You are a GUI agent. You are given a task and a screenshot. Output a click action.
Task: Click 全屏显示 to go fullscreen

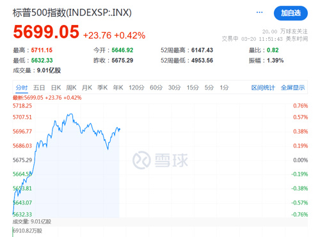[292, 88]
